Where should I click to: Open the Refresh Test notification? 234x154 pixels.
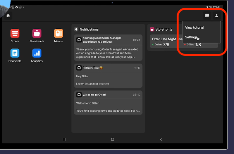coord(108,76)
